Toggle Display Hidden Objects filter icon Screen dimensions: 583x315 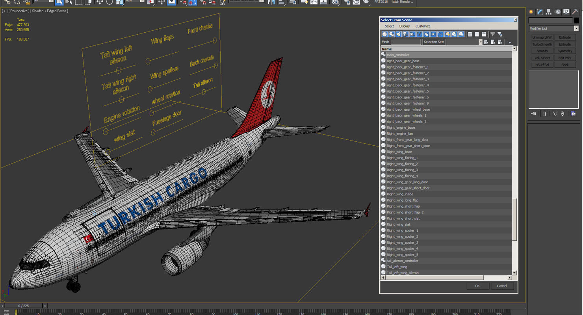coord(461,34)
